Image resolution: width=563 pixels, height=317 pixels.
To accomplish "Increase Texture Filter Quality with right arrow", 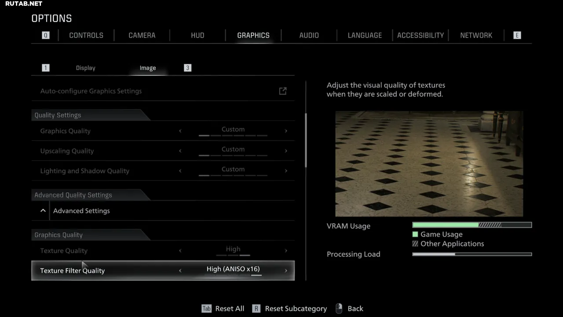I will tap(286, 271).
